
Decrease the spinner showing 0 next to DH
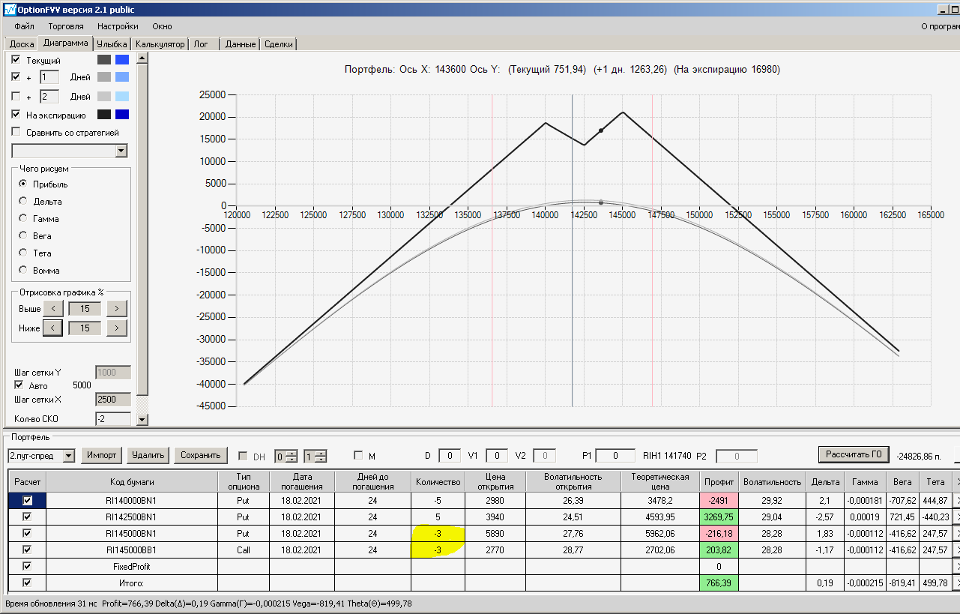pyautogui.click(x=292, y=458)
